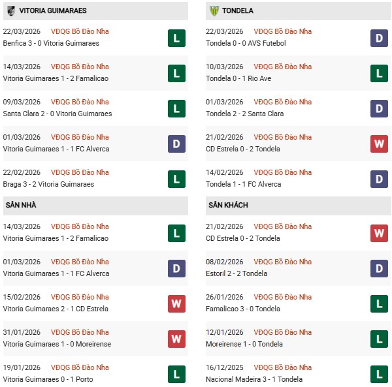Click L badge for Nacional Madeira 3 - 1 Tondela
Viewport: 392px width, 387px height.
[380, 374]
